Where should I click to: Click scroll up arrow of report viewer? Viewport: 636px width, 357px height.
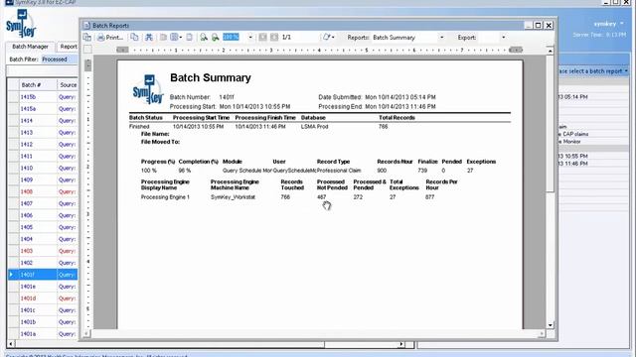coord(550,51)
